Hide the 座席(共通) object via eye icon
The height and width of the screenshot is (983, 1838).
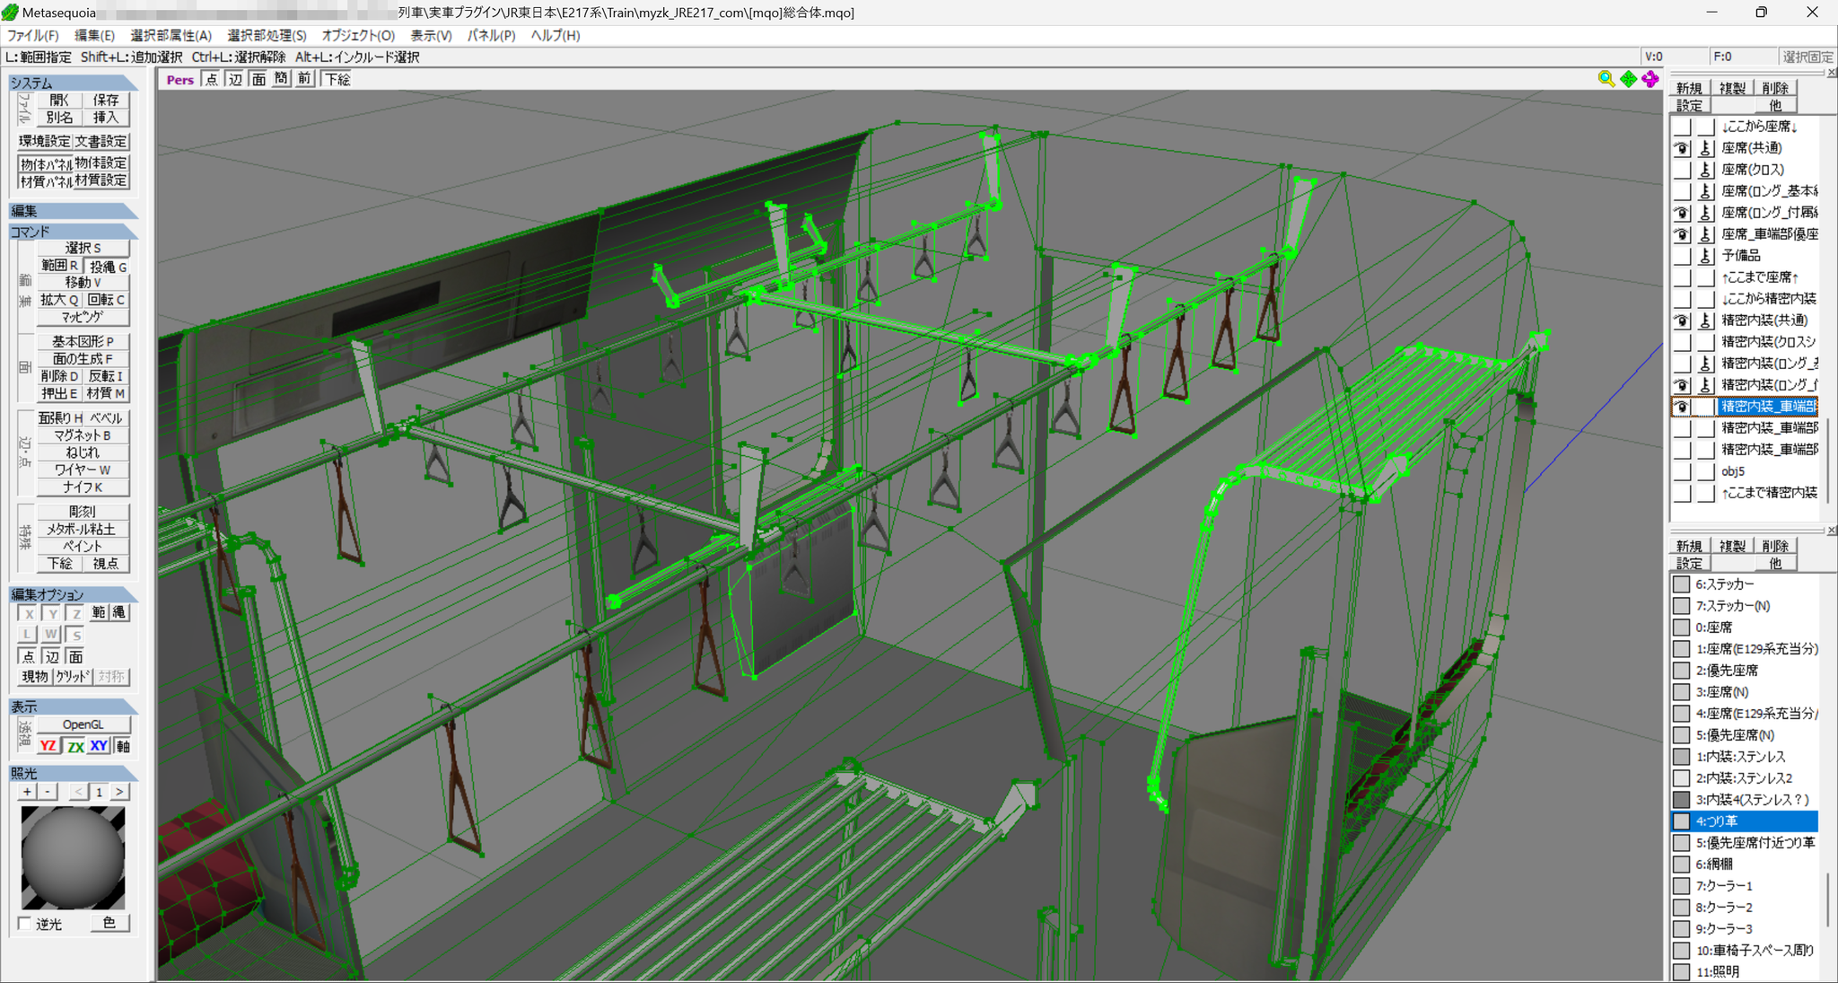(1682, 148)
